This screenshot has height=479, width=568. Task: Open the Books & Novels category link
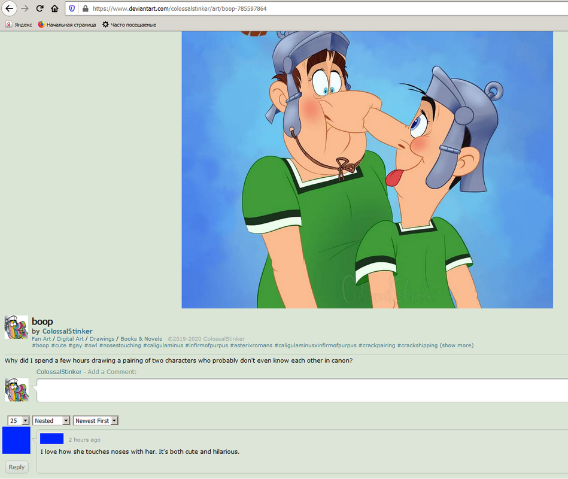pos(141,339)
